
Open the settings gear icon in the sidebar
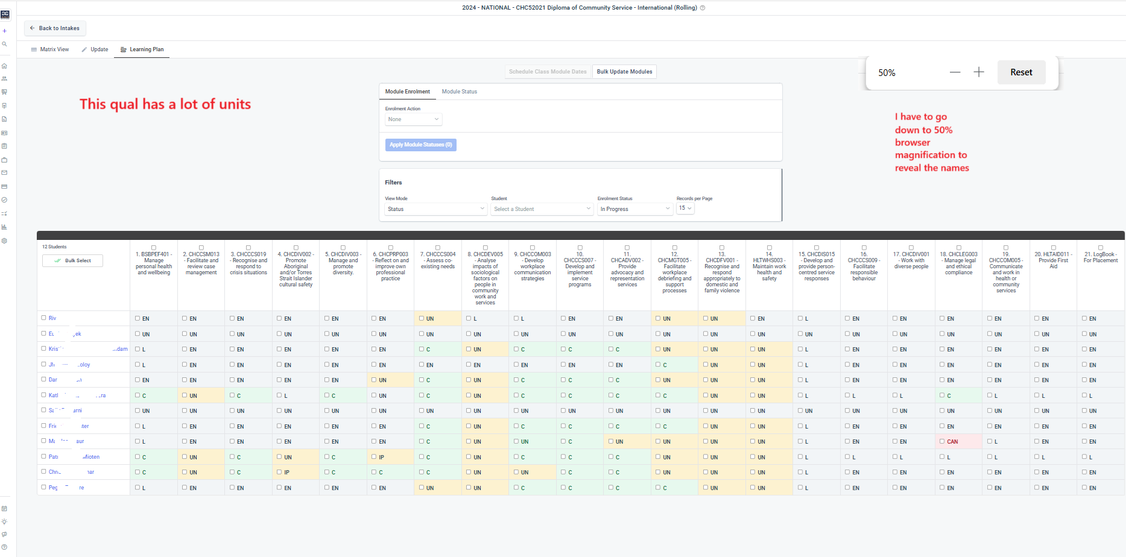(x=4, y=241)
